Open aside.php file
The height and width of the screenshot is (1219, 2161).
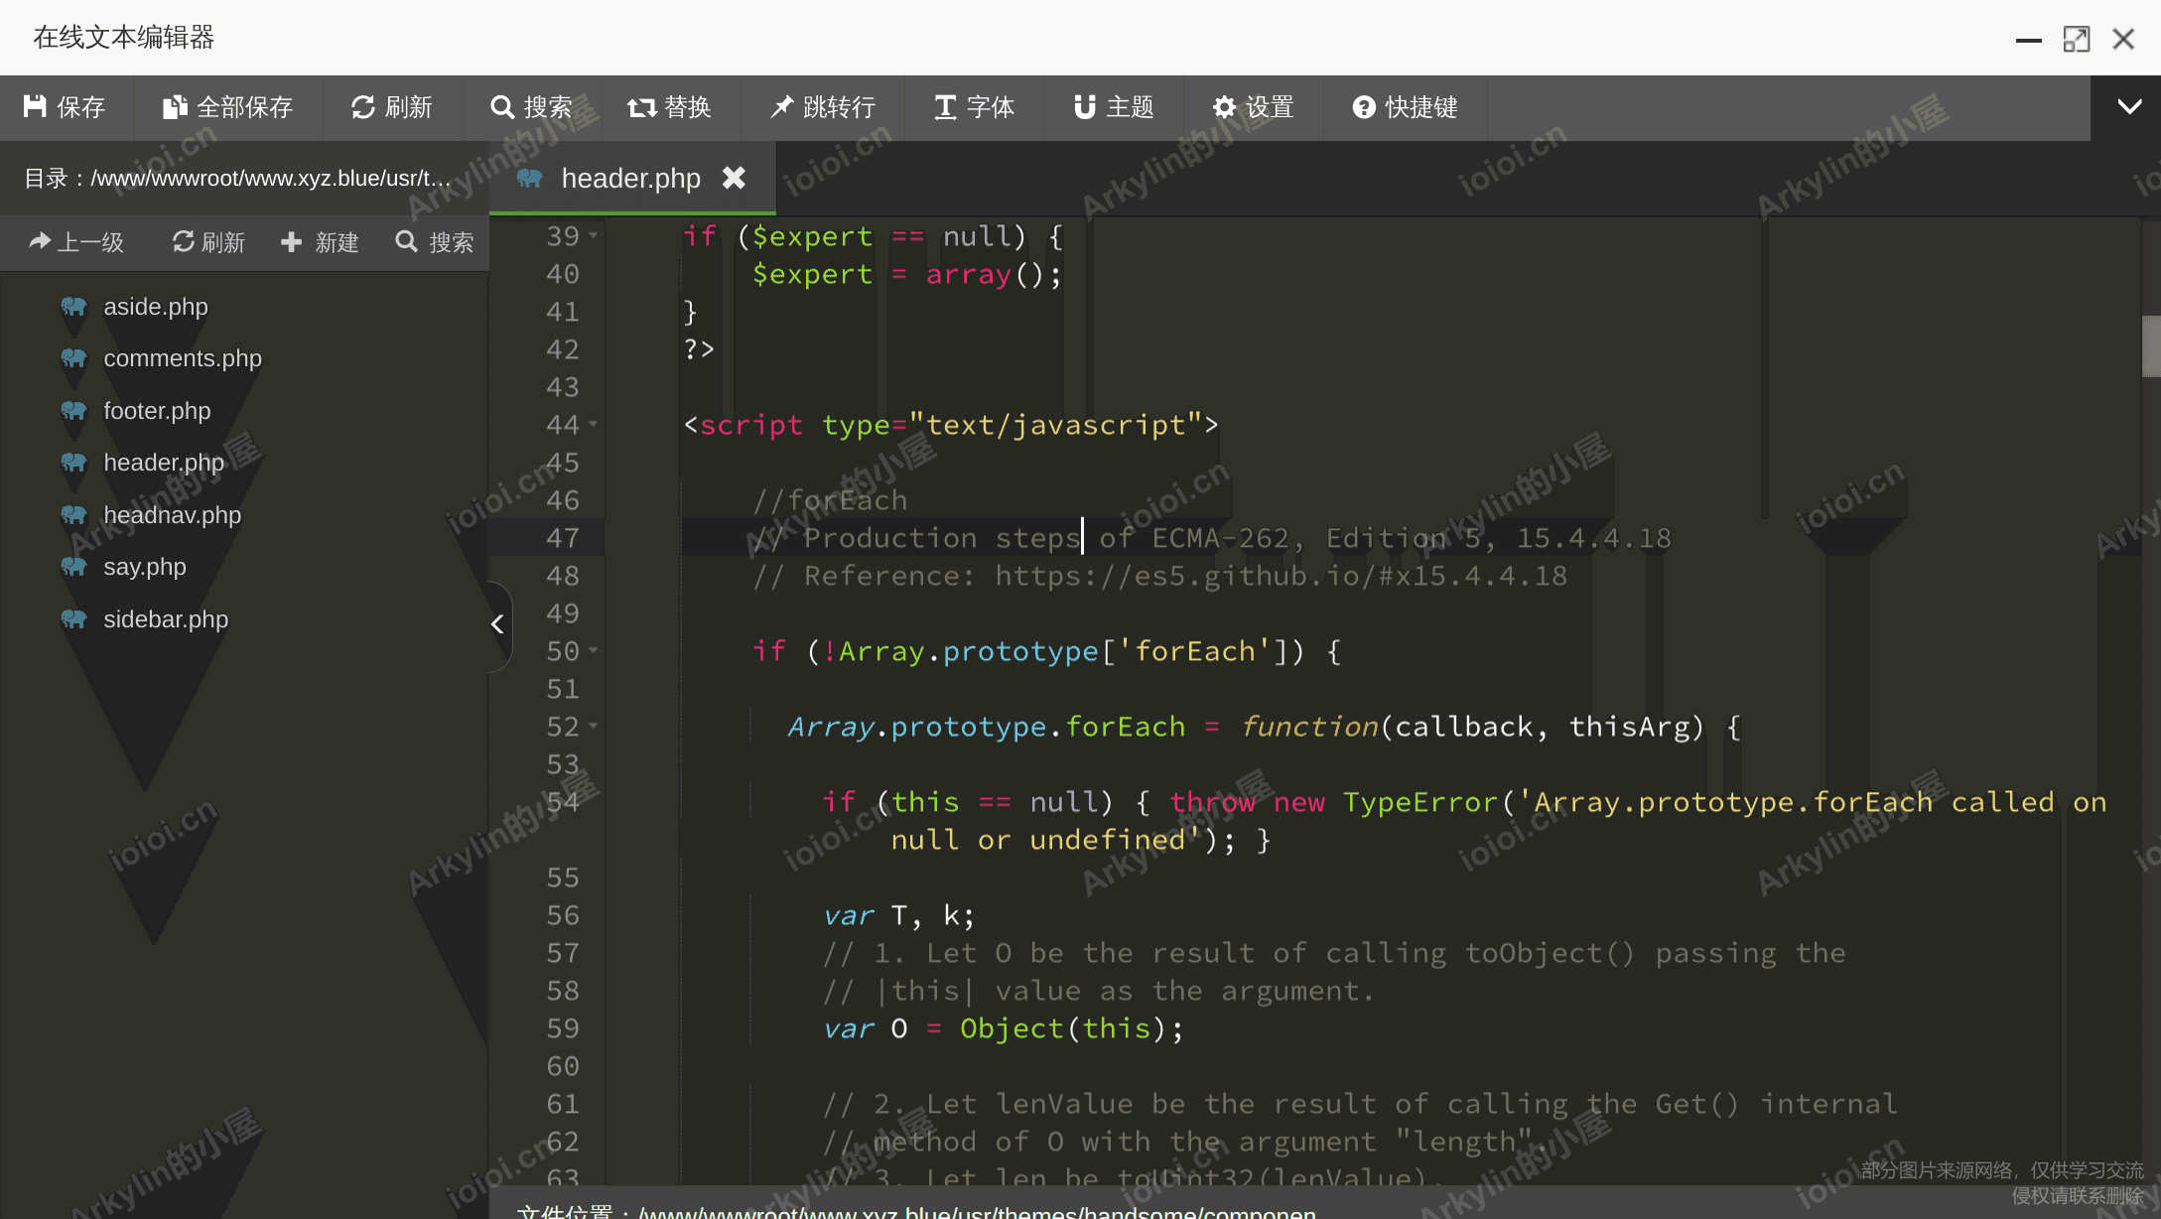[x=156, y=307]
